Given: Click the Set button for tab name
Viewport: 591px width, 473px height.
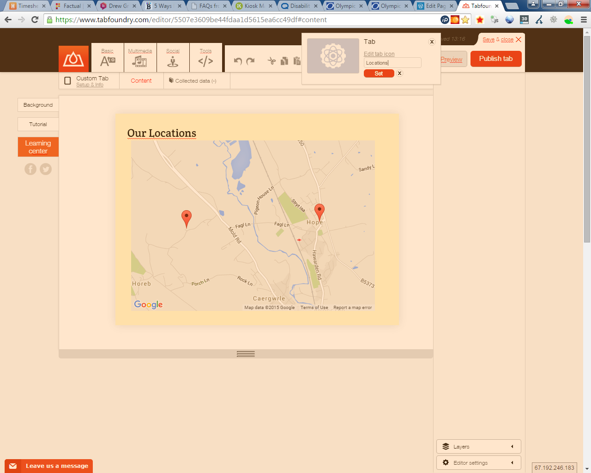Looking at the screenshot, I should (x=379, y=73).
